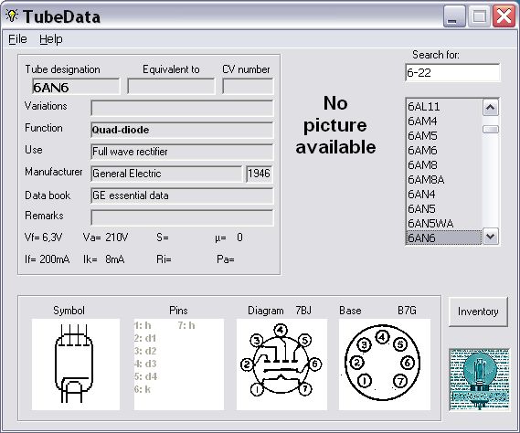Screen dimensions: 520x433
Task: Click the B7G base image
Action: (385, 364)
